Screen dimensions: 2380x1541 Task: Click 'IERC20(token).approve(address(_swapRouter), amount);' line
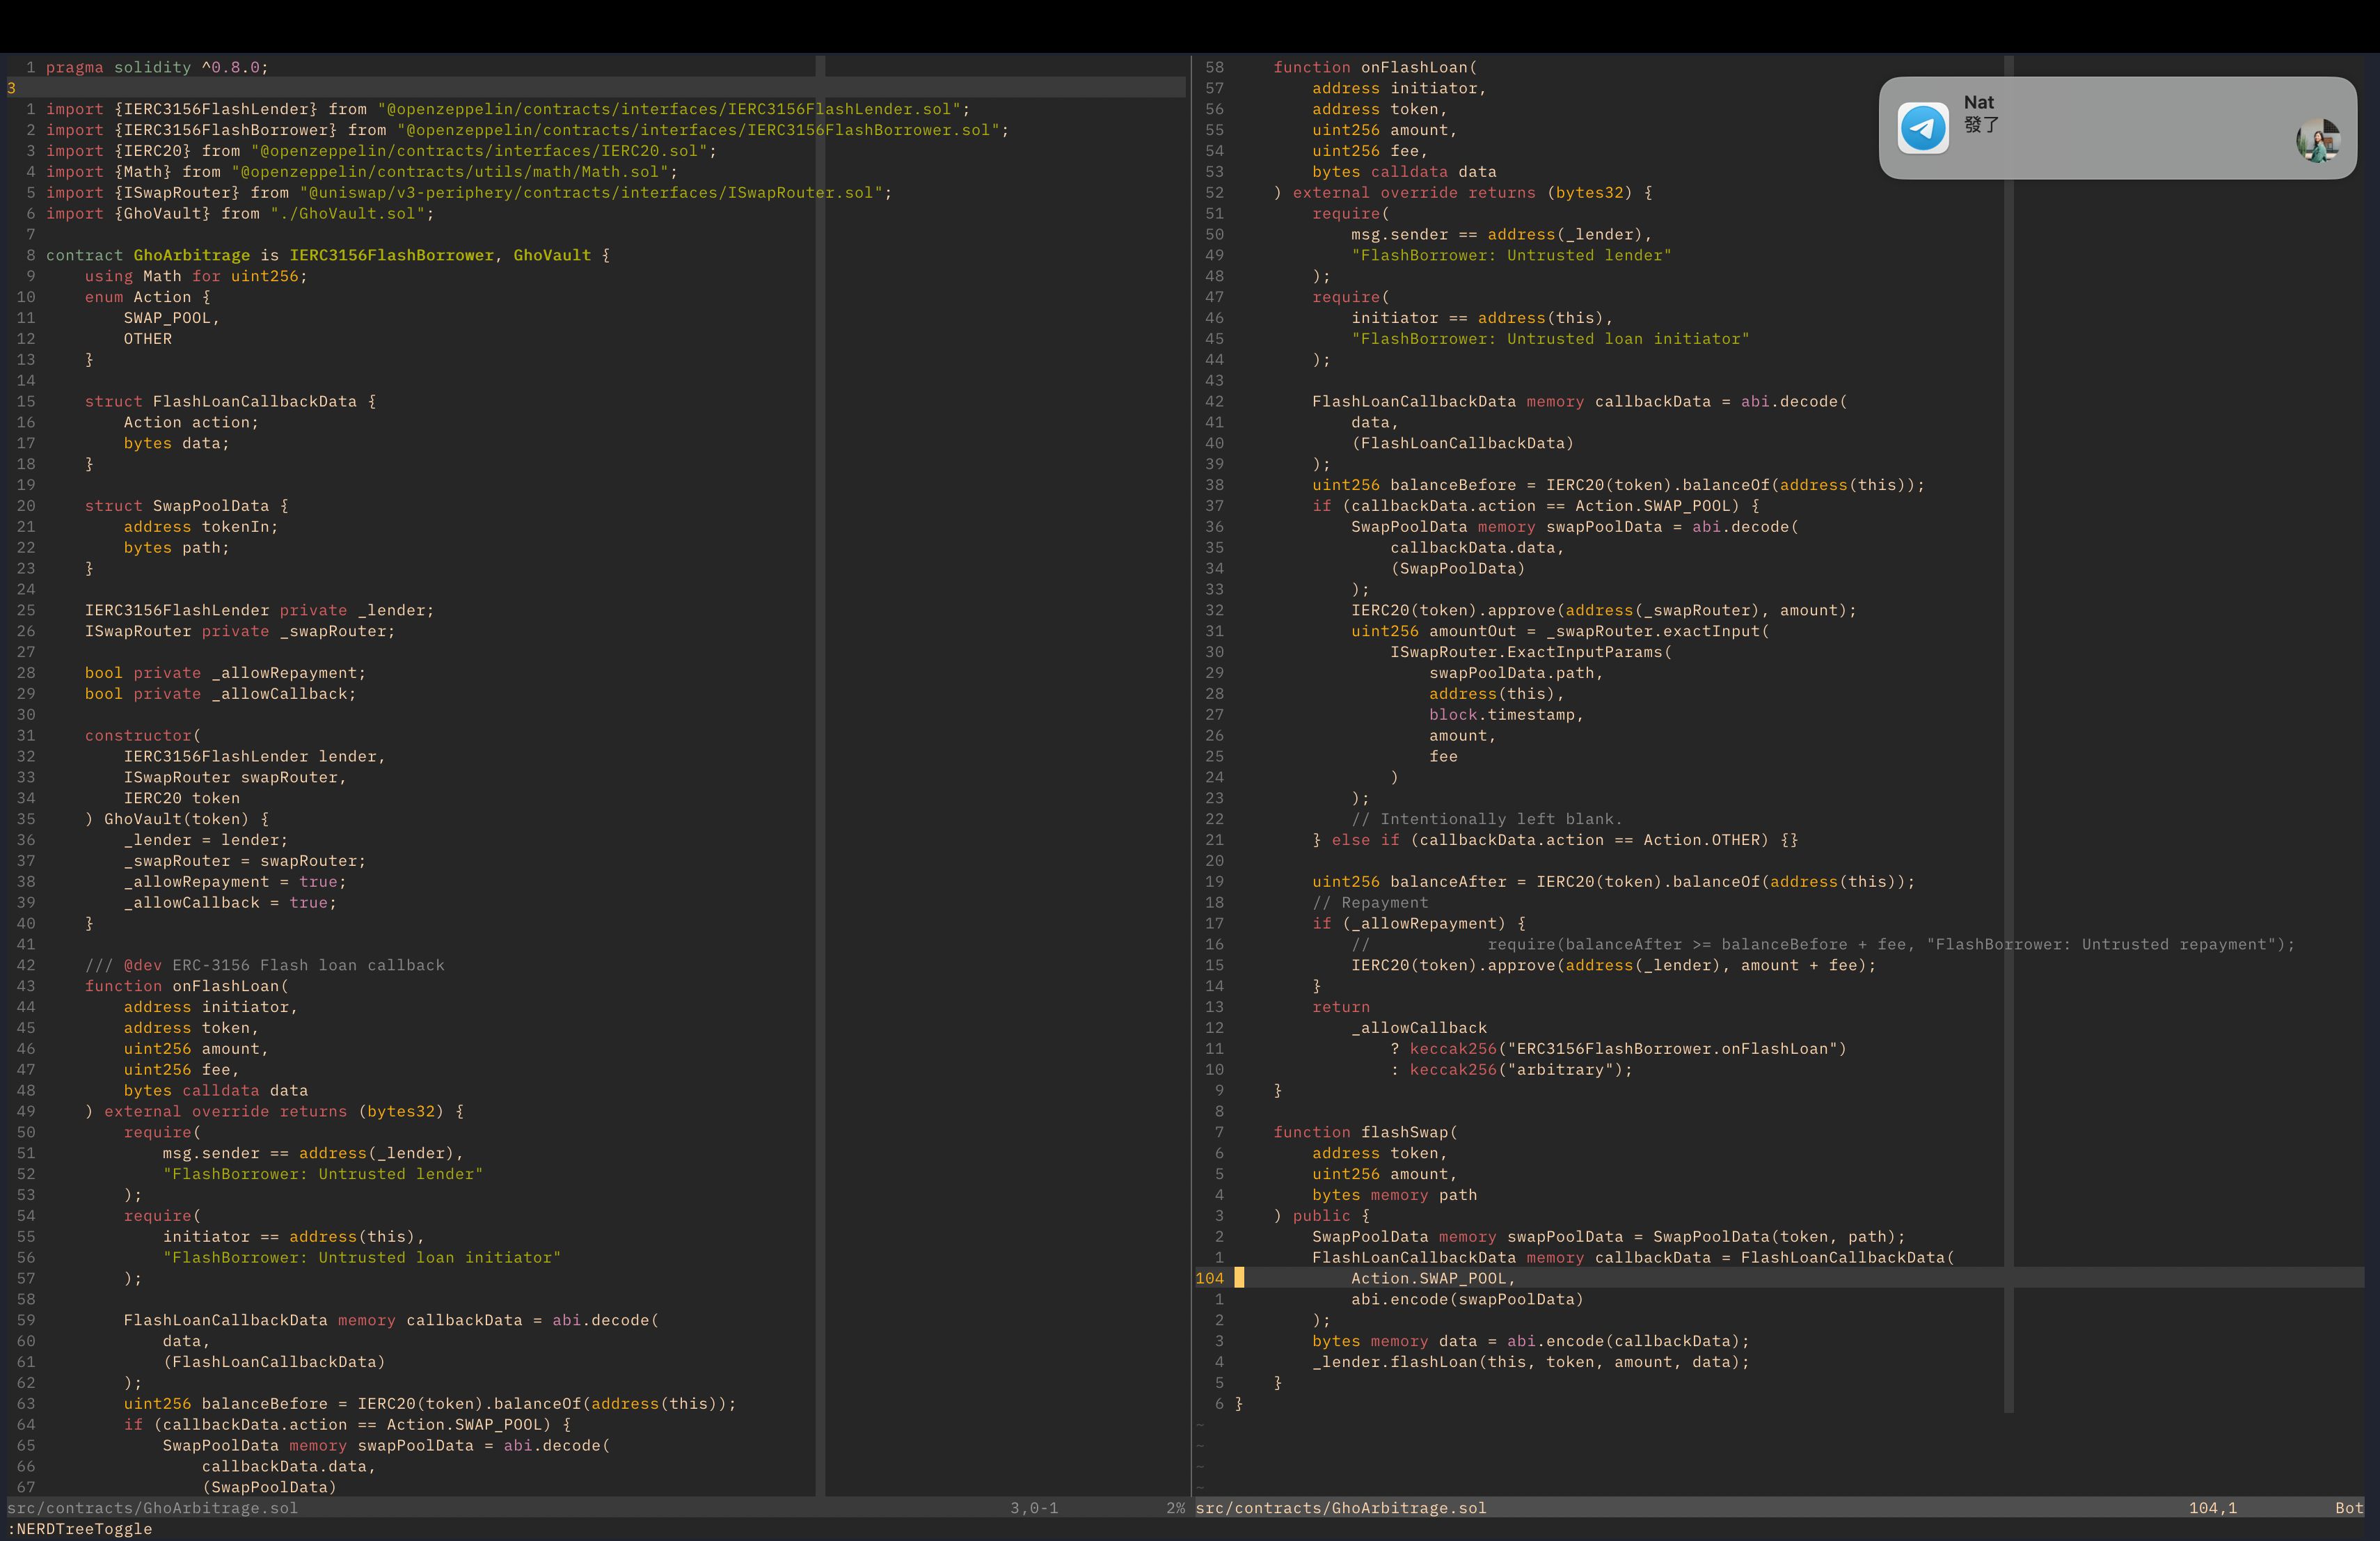[1603, 611]
